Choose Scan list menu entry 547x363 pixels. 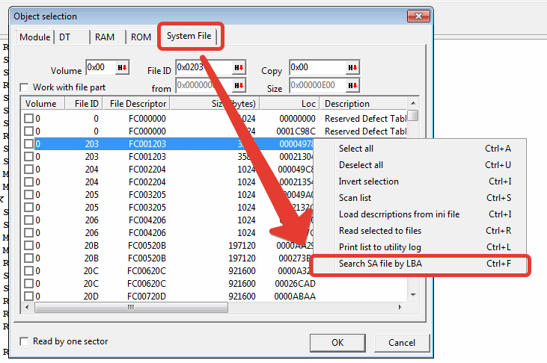(420, 197)
